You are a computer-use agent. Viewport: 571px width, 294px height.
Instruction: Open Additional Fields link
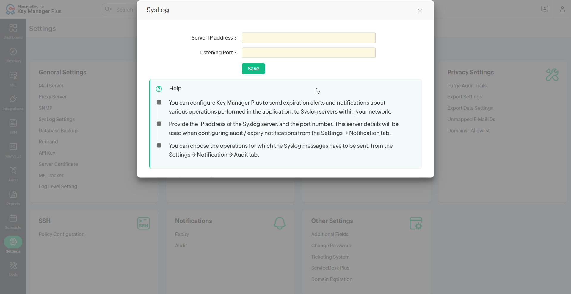[330, 234]
